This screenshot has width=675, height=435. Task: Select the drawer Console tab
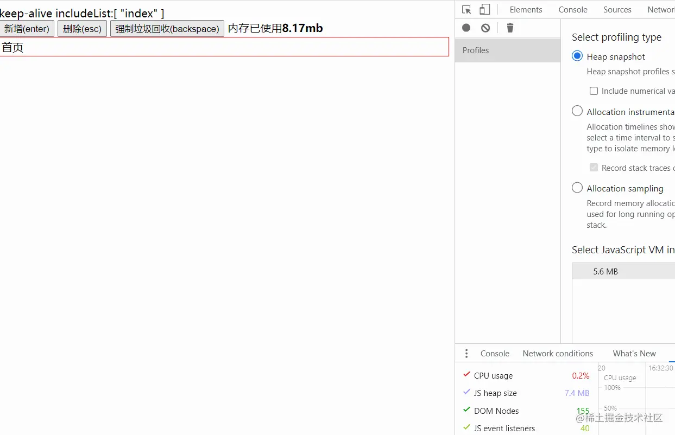(x=495, y=354)
